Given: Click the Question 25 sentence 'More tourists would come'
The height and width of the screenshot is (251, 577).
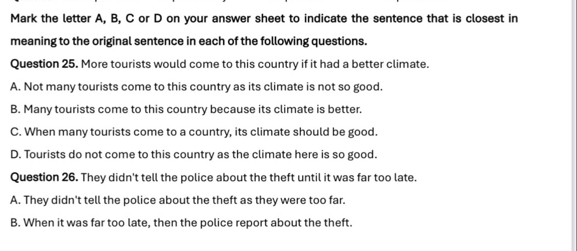Looking at the screenshot, I should (255, 65).
